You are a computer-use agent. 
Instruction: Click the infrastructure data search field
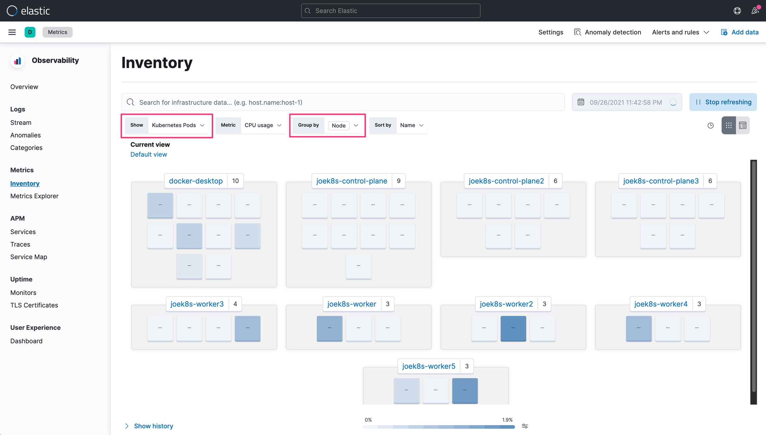342,102
